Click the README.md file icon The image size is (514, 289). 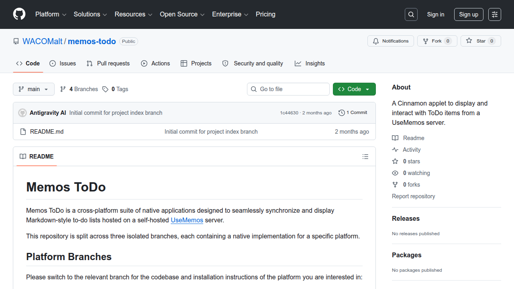tap(23, 132)
